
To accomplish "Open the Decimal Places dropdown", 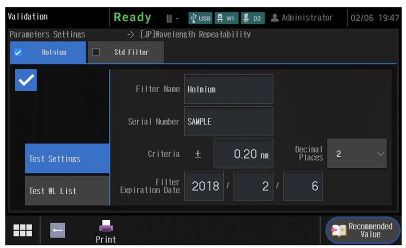I will (x=357, y=154).
